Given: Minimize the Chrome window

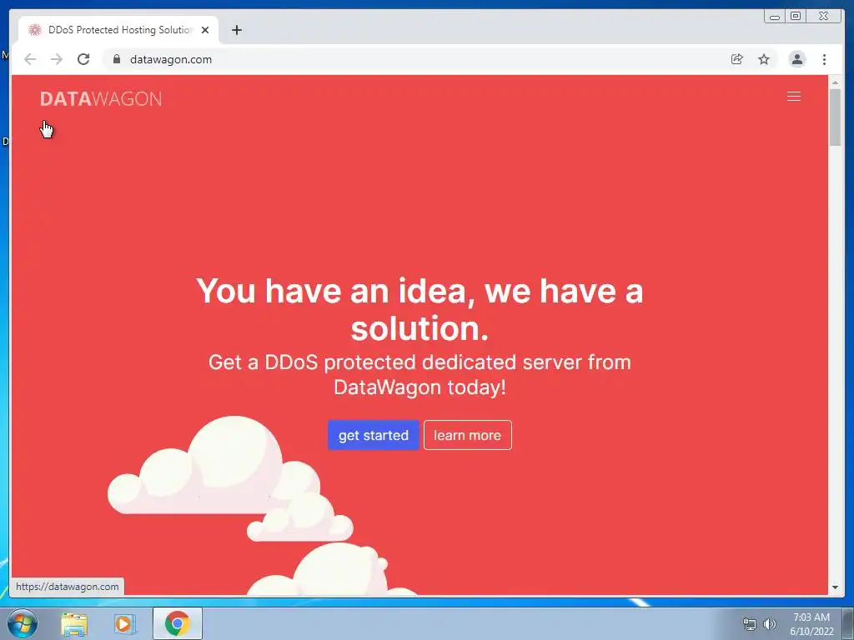Looking at the screenshot, I should tap(775, 17).
